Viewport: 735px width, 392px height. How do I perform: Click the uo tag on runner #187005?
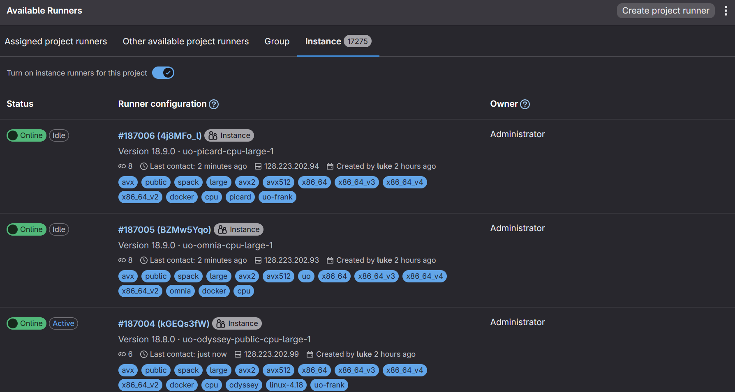pyautogui.click(x=306, y=276)
